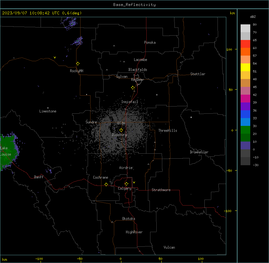Click the yellow radar site marker near Didsbury
Screen dimensions: 269x263
pyautogui.click(x=121, y=130)
